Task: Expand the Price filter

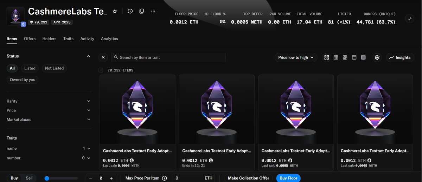Action: pos(49,110)
